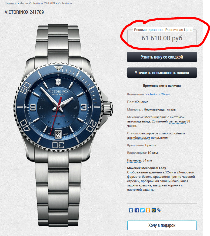Open the Victorinox Classic collection link
The image size is (210, 236).
(x=158, y=94)
